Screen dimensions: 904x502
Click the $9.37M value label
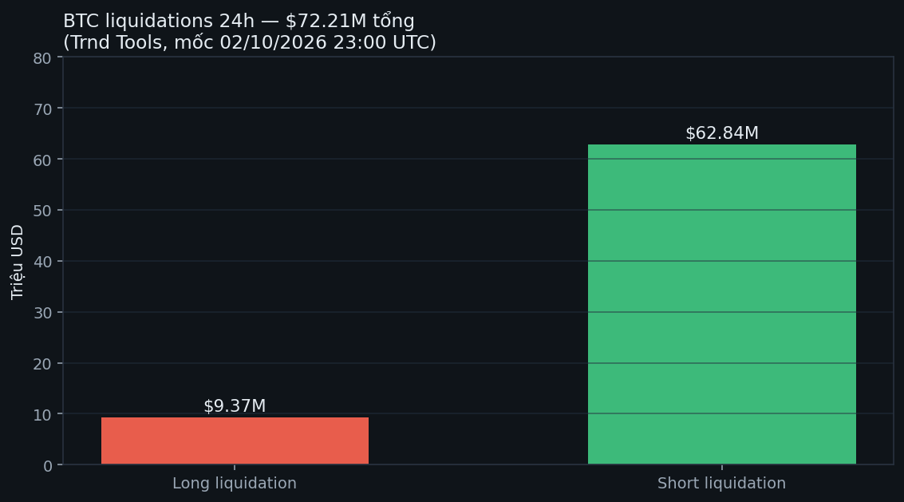click(235, 405)
